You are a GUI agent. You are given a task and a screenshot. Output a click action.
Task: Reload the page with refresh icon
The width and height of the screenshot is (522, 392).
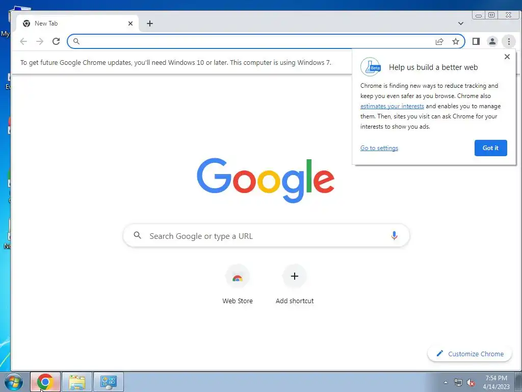point(56,41)
